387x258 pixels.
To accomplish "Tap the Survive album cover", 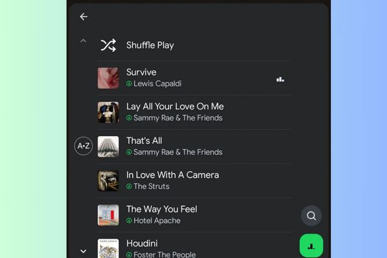I will tap(108, 78).
